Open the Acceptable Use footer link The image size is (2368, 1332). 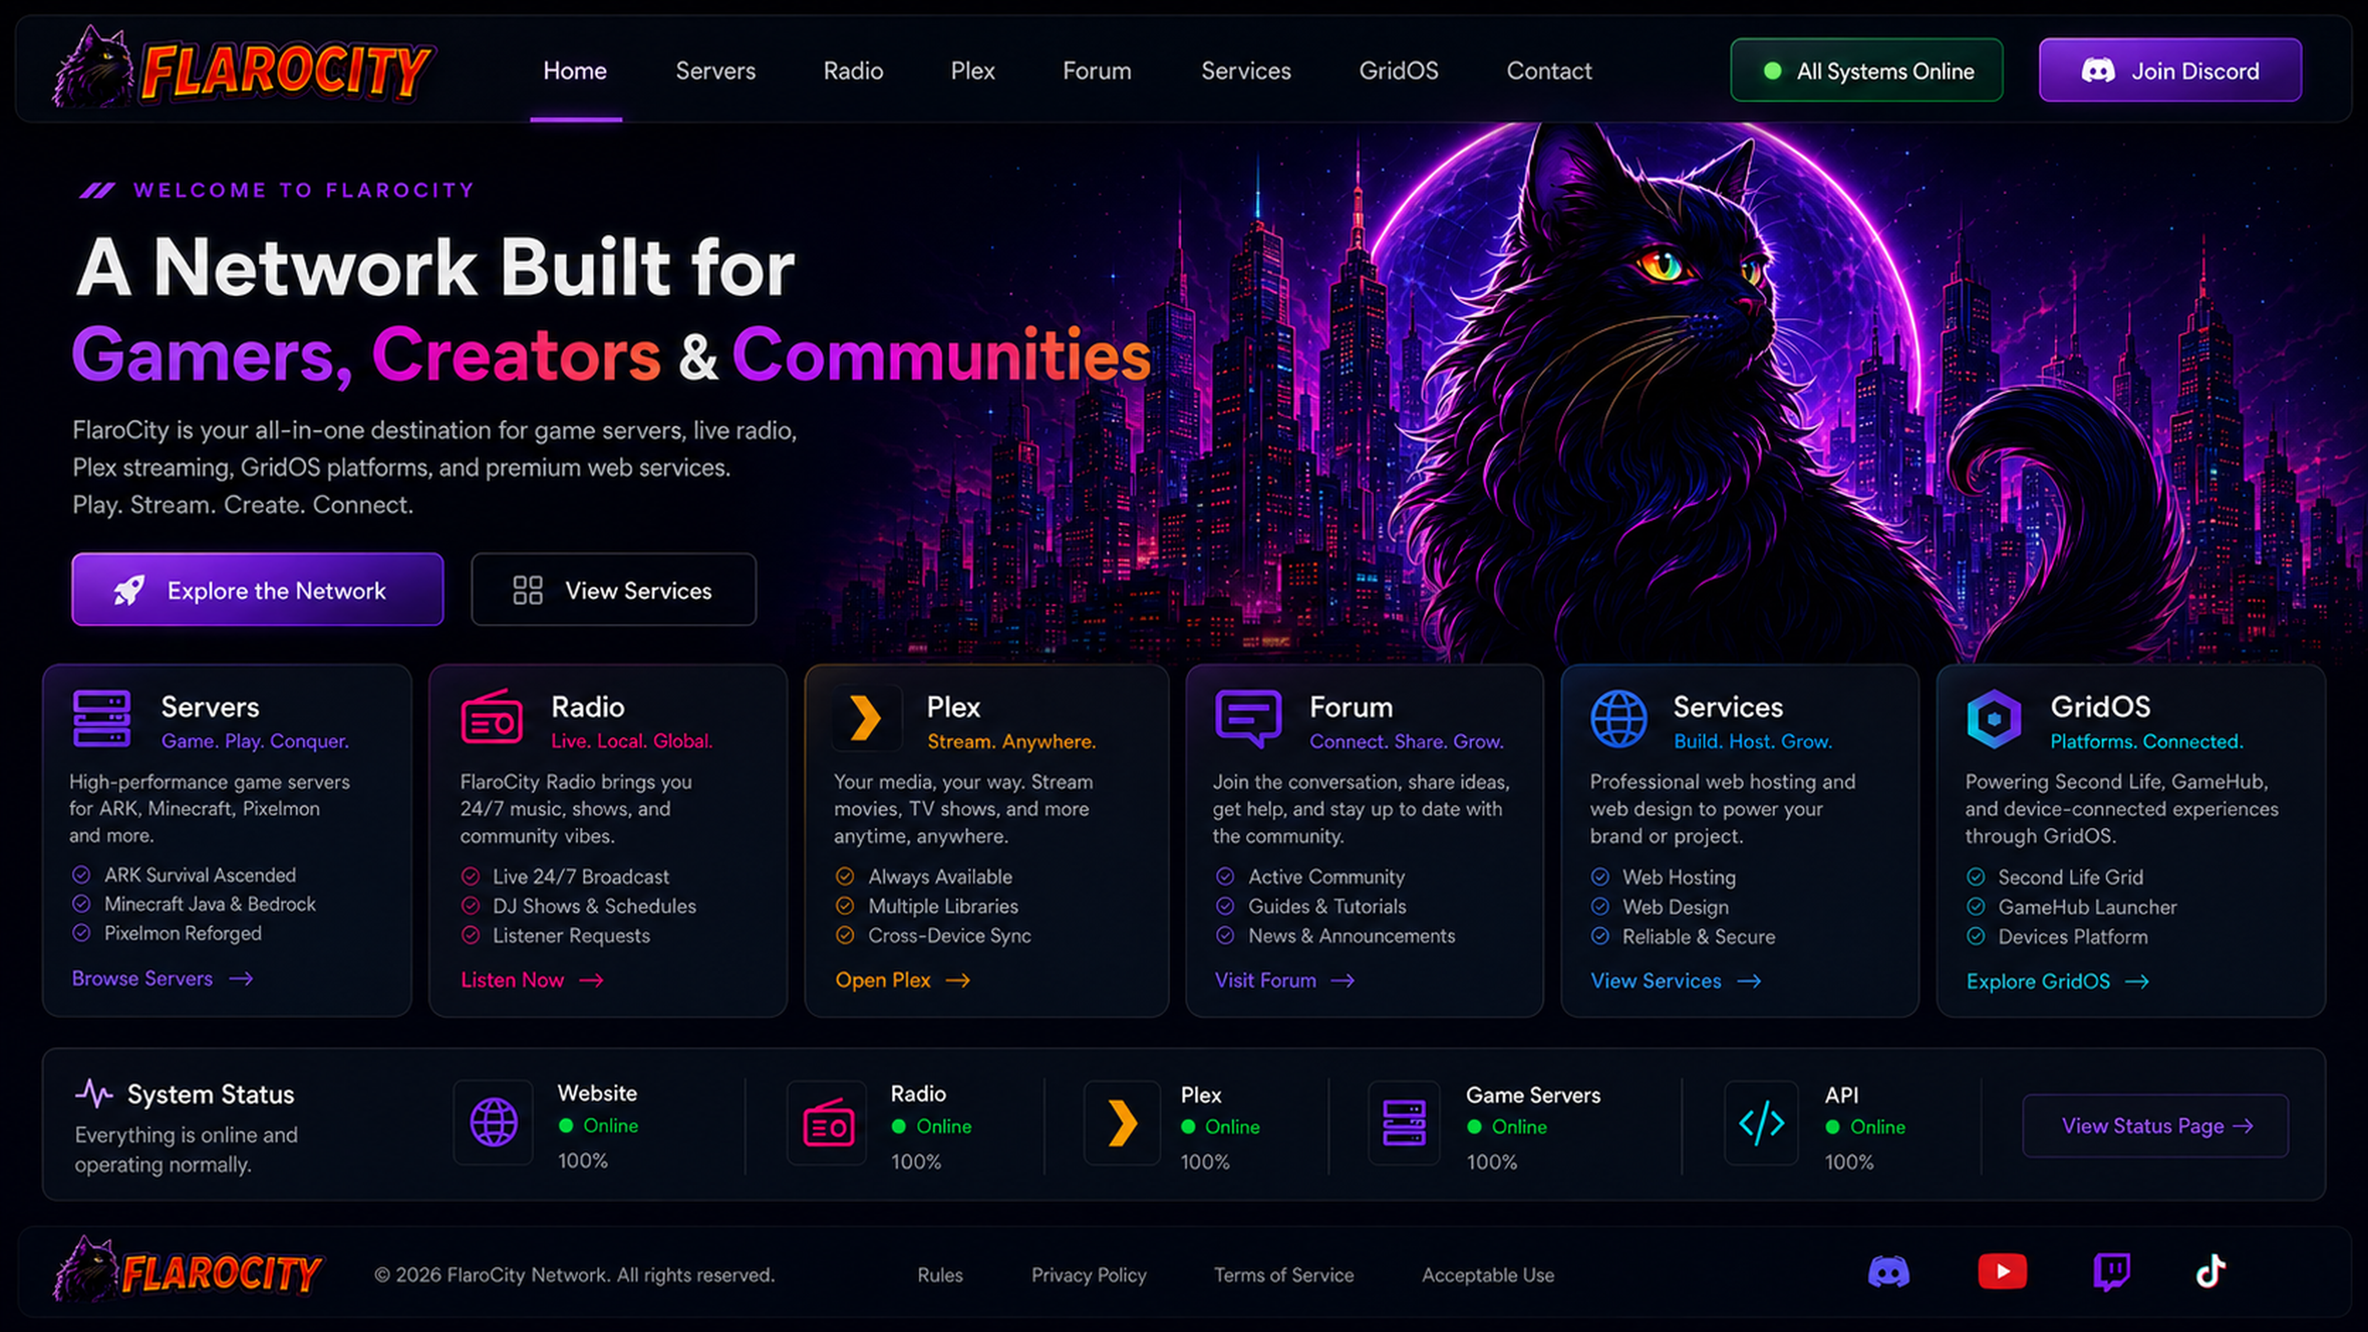point(1487,1275)
